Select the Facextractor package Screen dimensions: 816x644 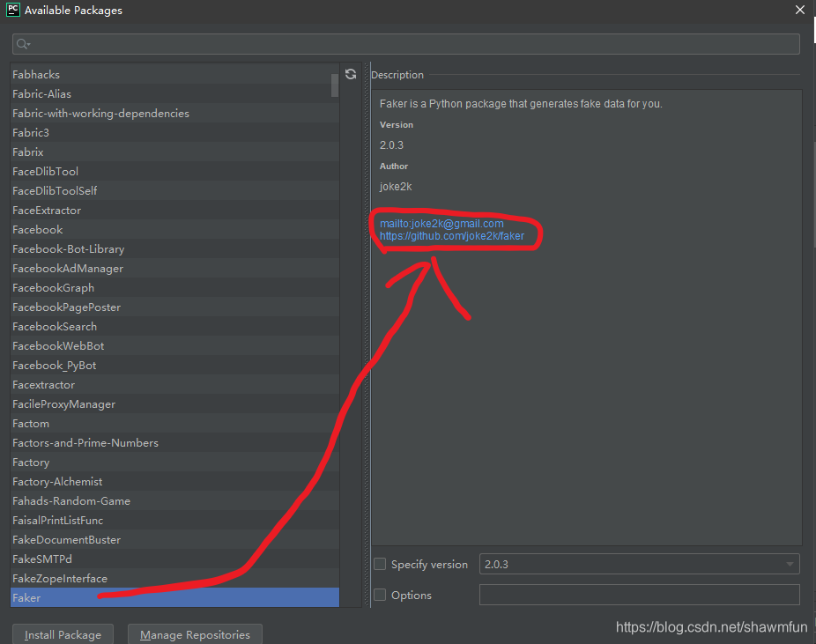tap(174, 385)
